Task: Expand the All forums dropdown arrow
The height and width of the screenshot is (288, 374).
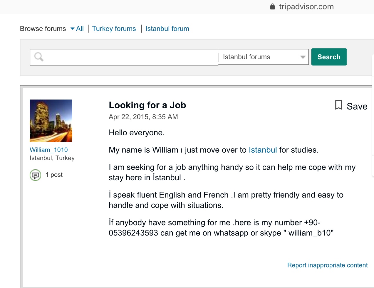Action: (x=73, y=29)
